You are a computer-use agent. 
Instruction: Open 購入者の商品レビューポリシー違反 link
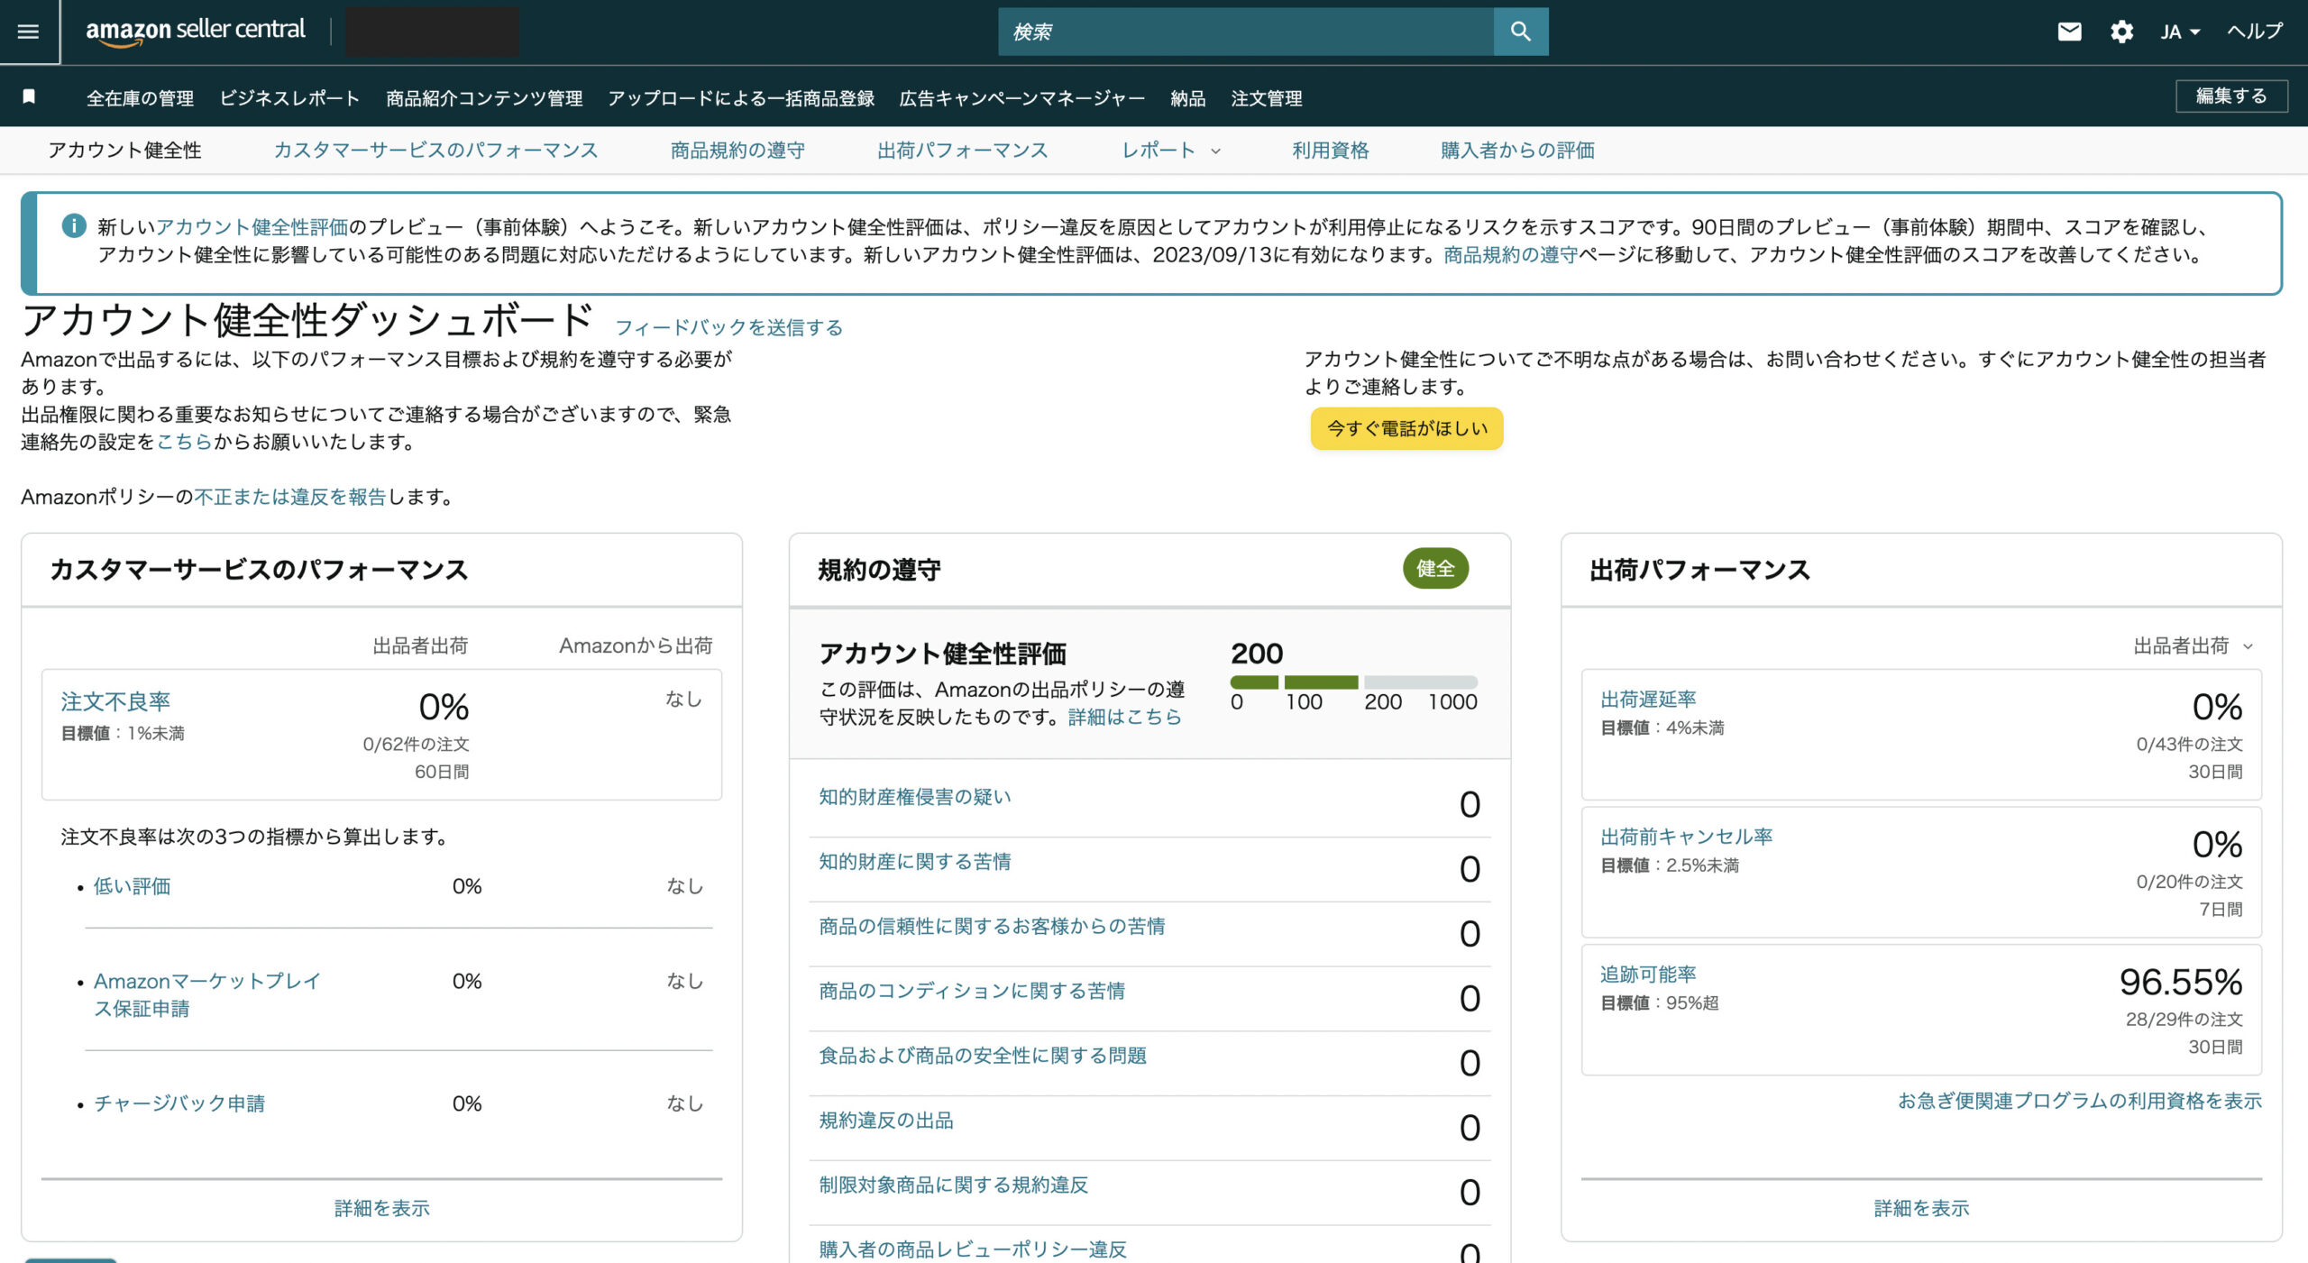pos(973,1249)
